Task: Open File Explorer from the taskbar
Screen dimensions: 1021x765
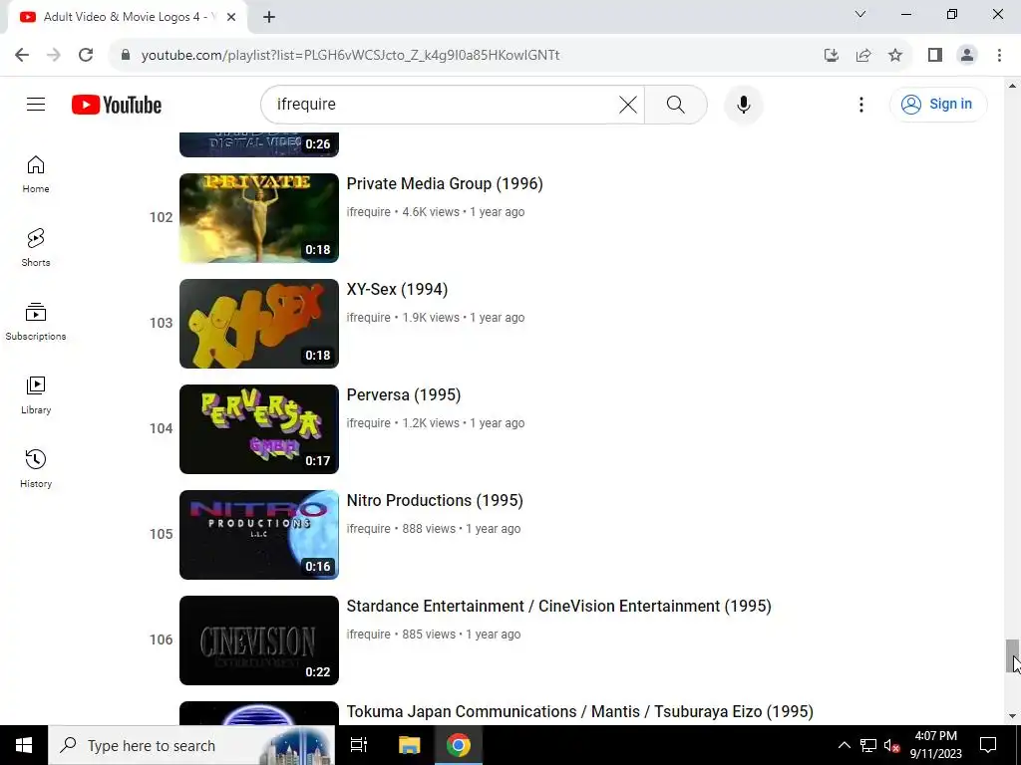Action: [x=409, y=745]
